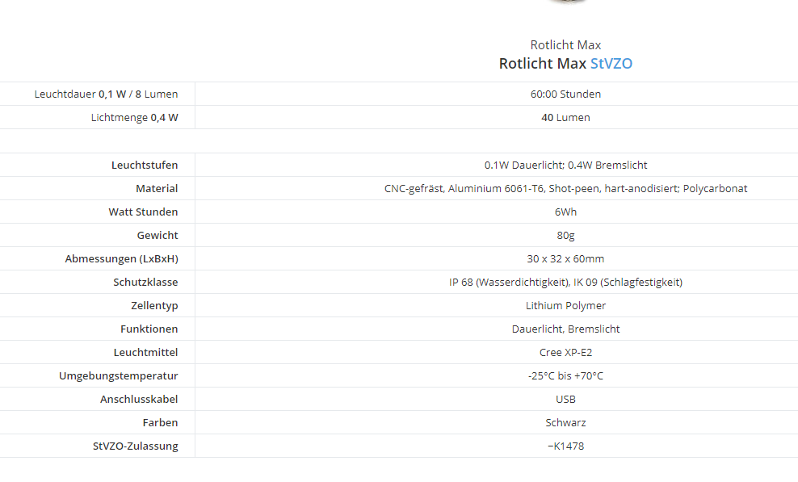The width and height of the screenshot is (798, 482).
Task: Click the 'Material' row label
Action: pos(157,189)
